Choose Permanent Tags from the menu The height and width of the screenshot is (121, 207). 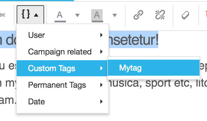coord(57,85)
